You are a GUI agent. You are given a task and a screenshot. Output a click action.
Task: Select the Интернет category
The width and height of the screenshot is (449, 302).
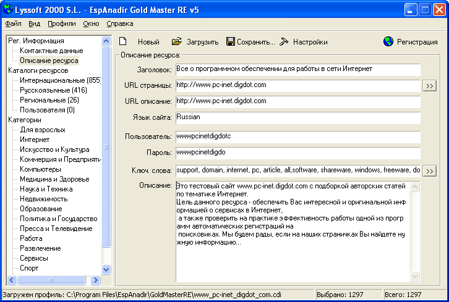(35, 140)
